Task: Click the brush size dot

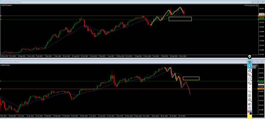Action: [250, 87]
